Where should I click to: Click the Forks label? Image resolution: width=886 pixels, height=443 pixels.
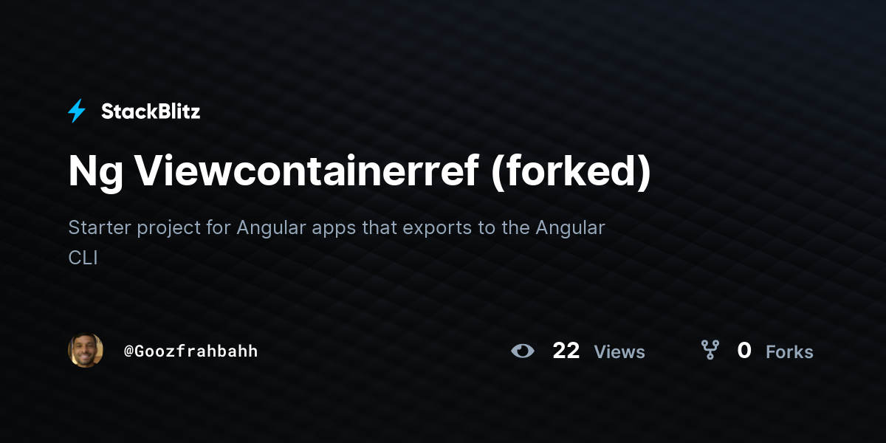[789, 352]
